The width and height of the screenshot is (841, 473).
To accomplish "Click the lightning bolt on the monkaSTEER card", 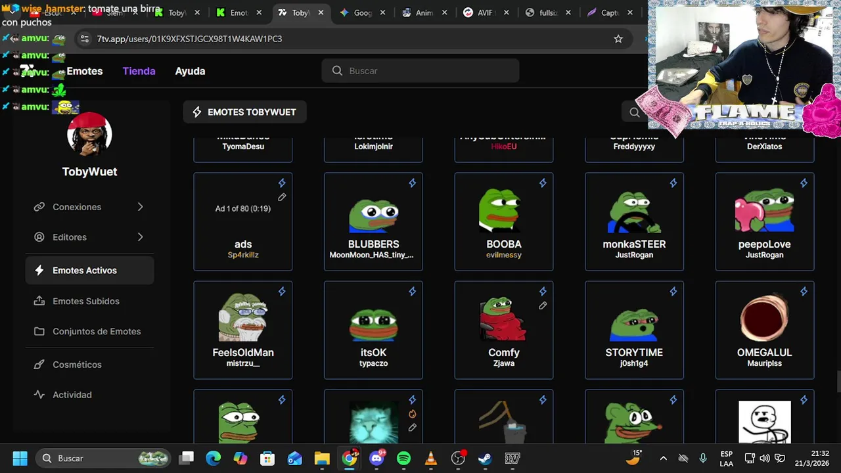I will pos(673,183).
